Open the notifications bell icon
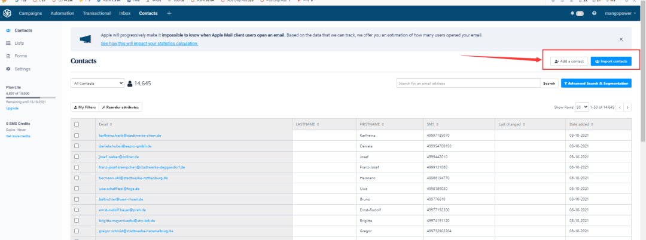Viewport: 646px width, 240px height. [572, 14]
